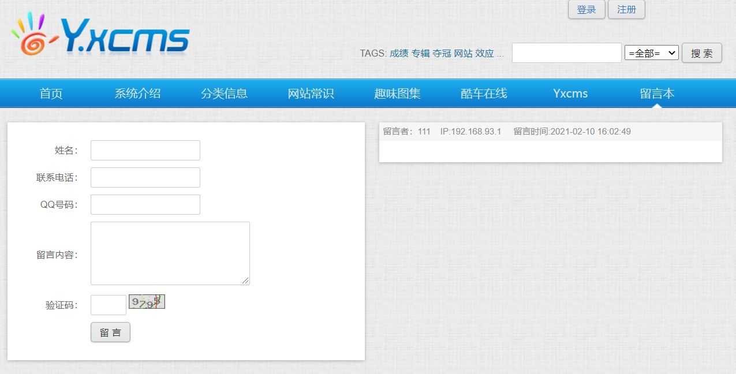Open the 成绩 tag link
This screenshot has width=736, height=374.
[399, 53]
